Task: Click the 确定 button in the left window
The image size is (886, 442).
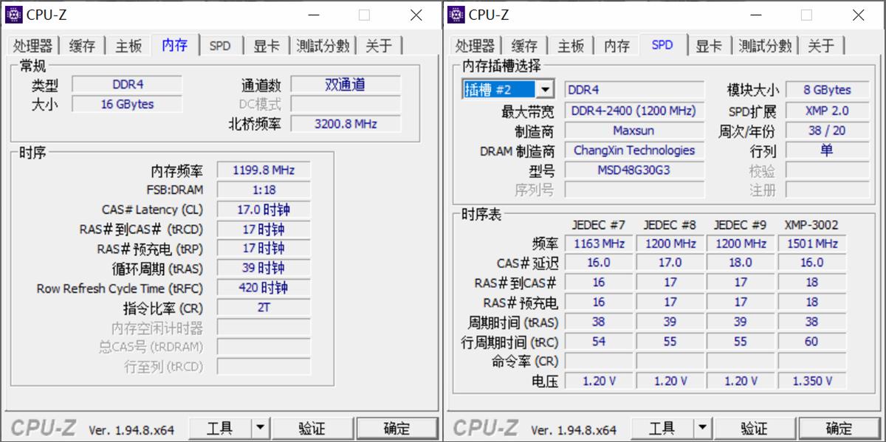Action: pos(396,428)
